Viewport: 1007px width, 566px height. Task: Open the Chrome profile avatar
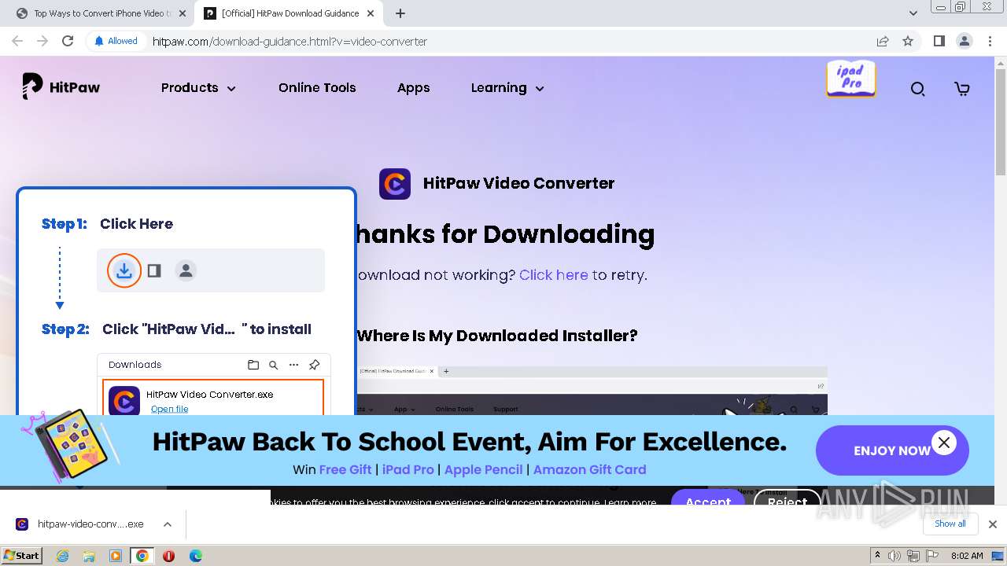click(964, 41)
